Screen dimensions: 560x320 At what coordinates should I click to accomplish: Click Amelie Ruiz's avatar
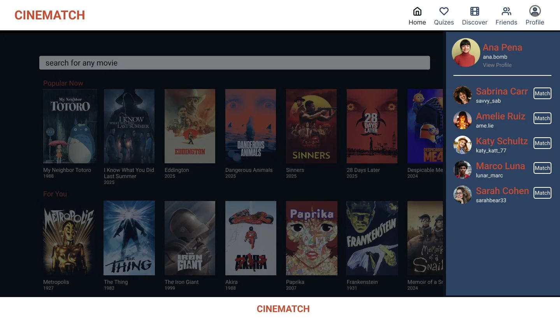(462, 120)
